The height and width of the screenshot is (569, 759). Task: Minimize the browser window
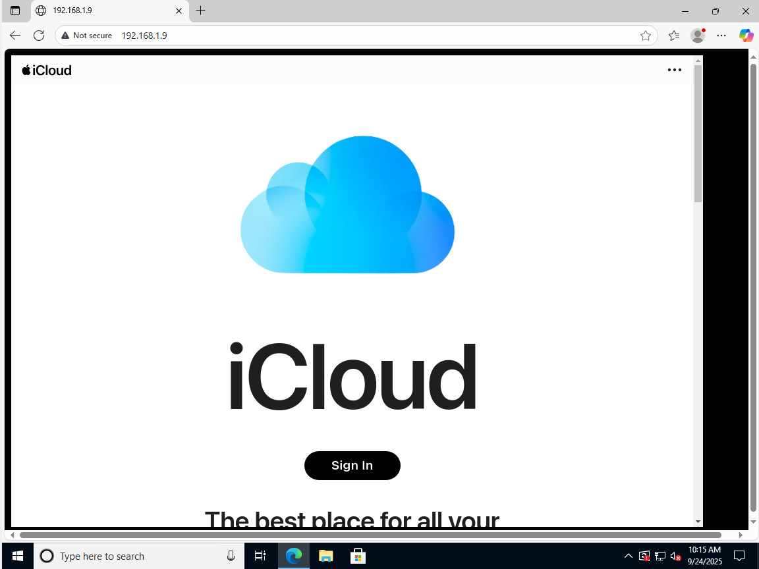685,11
